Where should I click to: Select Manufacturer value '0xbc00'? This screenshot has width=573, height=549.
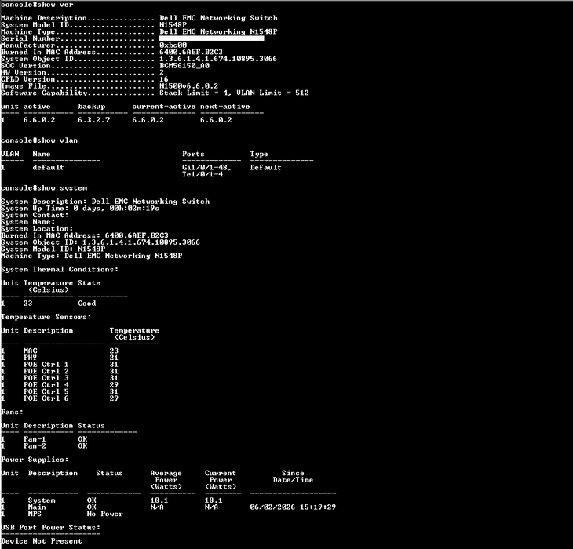pyautogui.click(x=173, y=45)
